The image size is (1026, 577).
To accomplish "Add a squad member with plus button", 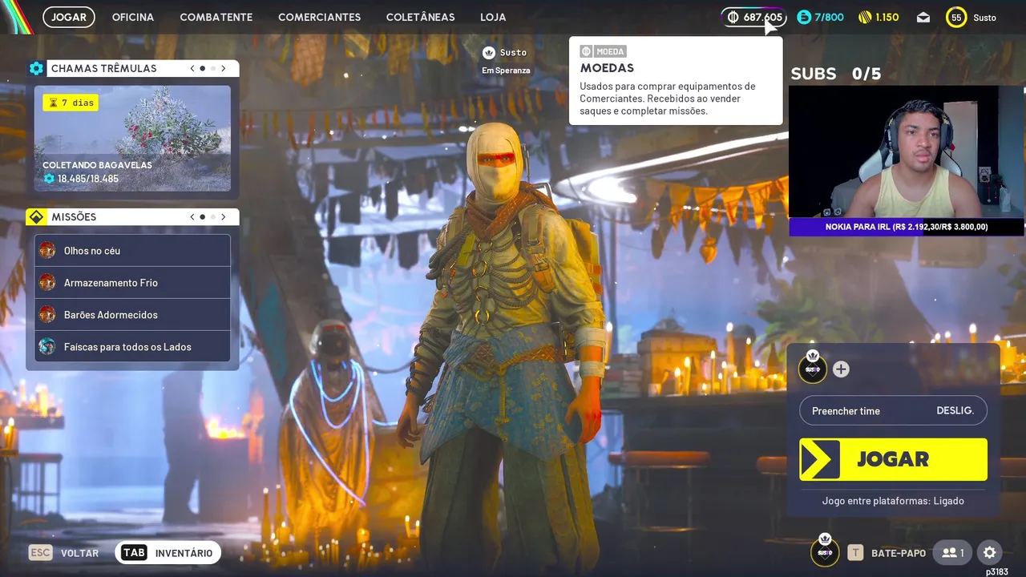I will pyautogui.click(x=841, y=369).
